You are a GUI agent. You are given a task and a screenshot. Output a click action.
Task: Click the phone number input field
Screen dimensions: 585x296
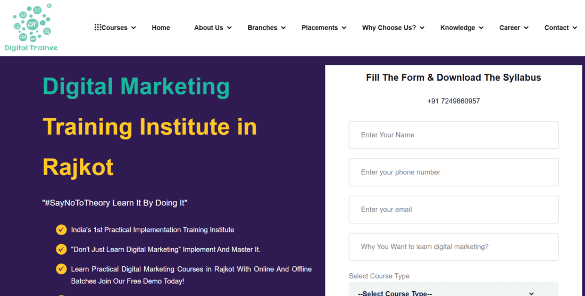click(x=453, y=172)
